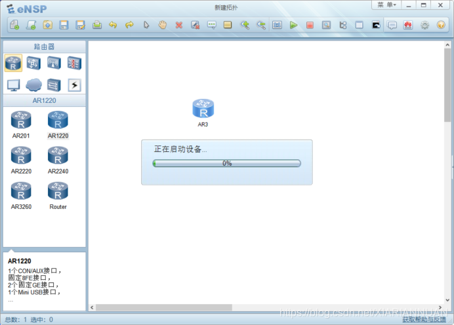
Task: Click the red X delete tool
Action: pyautogui.click(x=179, y=25)
